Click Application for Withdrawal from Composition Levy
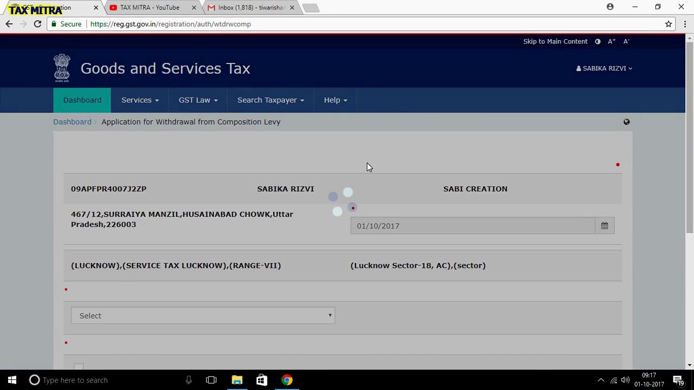This screenshot has height=390, width=694. (x=191, y=122)
